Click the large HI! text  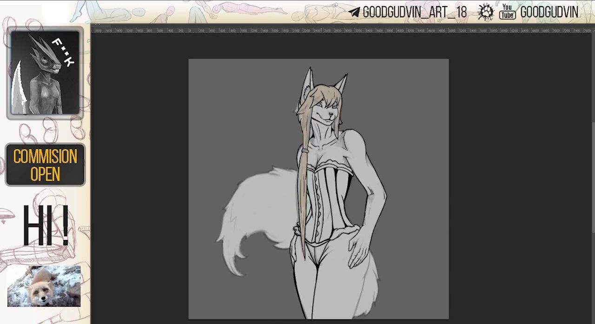click(x=46, y=226)
